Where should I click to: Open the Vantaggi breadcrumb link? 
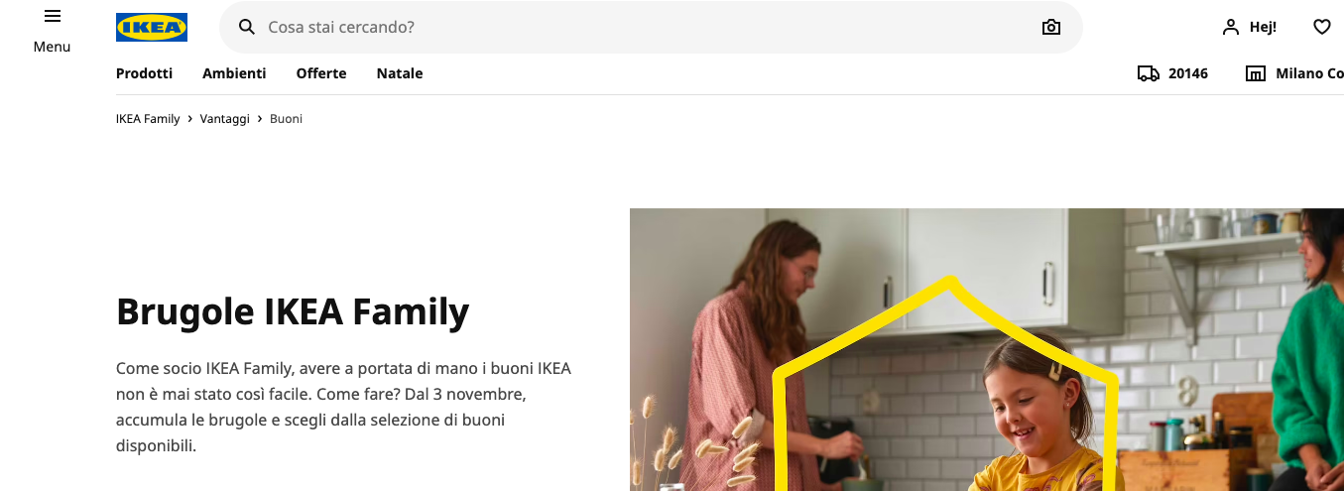[x=225, y=119]
